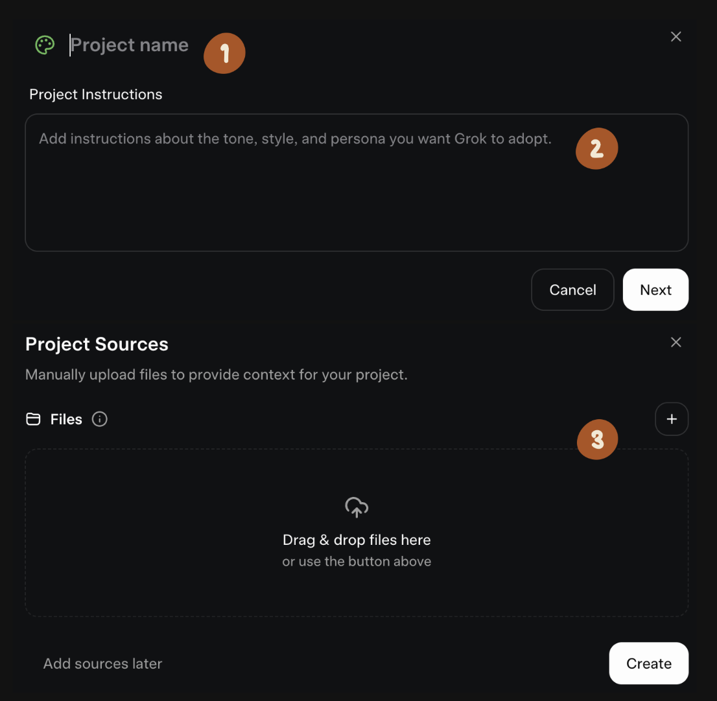Choose 'Add sources later'
This screenshot has height=701, width=717.
point(102,663)
